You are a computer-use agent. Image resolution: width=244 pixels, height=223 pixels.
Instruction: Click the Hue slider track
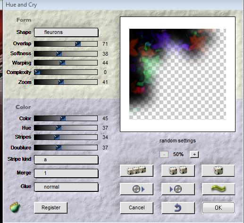pos(66,128)
